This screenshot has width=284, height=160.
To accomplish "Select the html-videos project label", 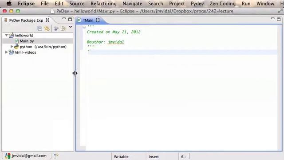I will coord(25,52).
